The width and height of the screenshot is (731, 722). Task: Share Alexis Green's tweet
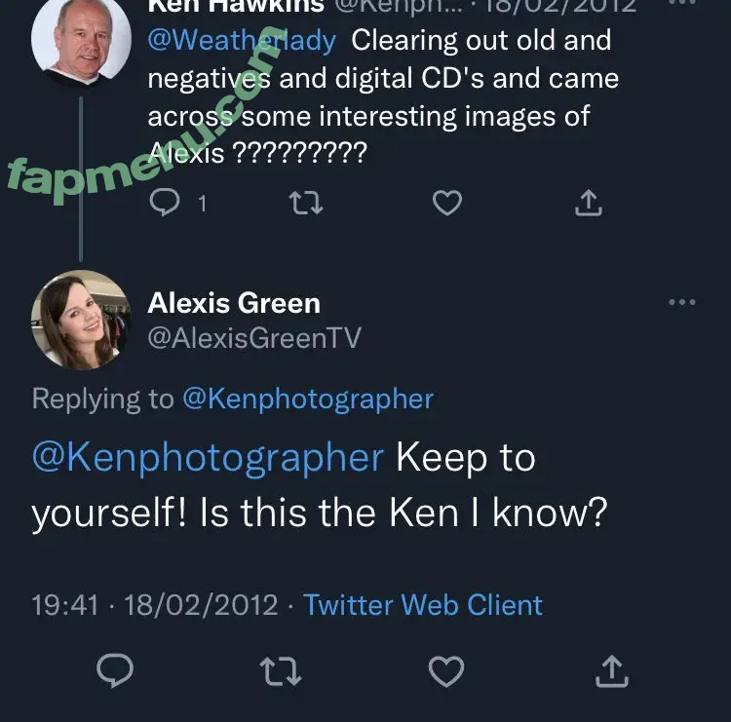point(611,670)
